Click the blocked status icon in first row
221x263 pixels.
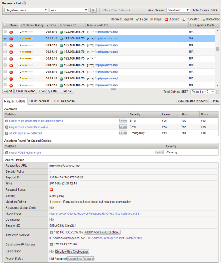click(x=11, y=32)
